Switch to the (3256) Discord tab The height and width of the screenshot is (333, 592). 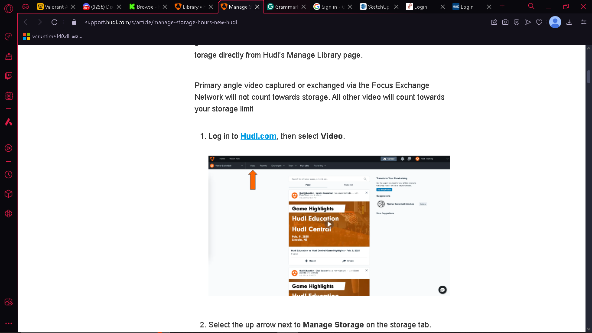[98, 7]
